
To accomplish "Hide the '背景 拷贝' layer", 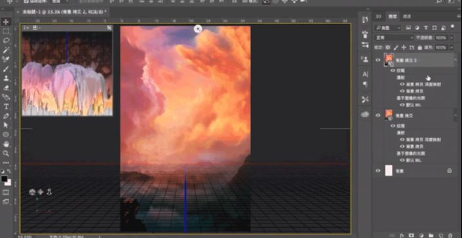I will [x=378, y=115].
